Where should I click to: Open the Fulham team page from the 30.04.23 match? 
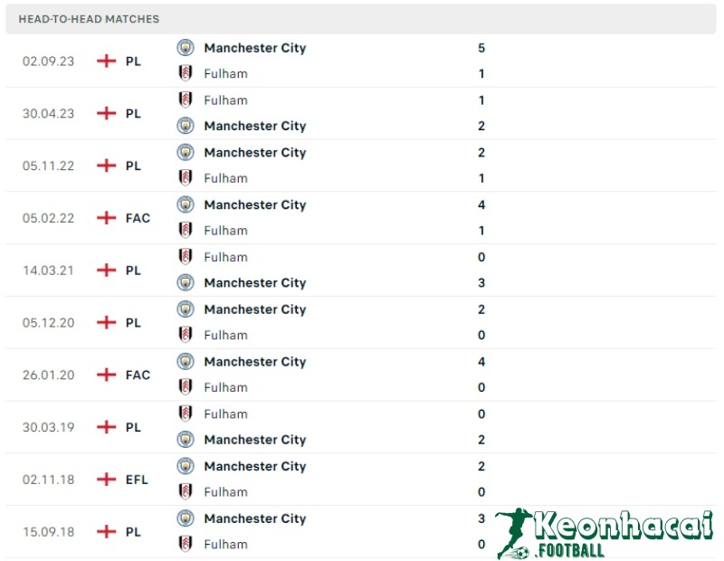225,100
